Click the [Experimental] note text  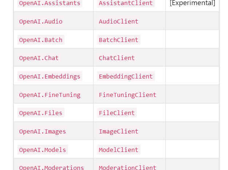pyautogui.click(x=192, y=3)
